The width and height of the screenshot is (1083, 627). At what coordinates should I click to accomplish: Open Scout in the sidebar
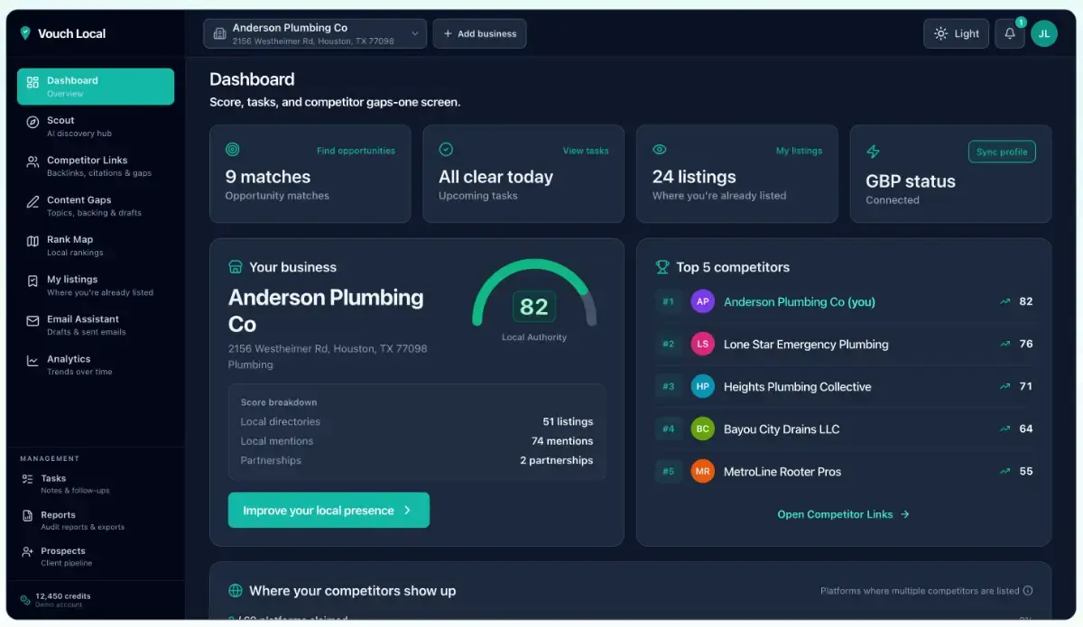coord(96,126)
